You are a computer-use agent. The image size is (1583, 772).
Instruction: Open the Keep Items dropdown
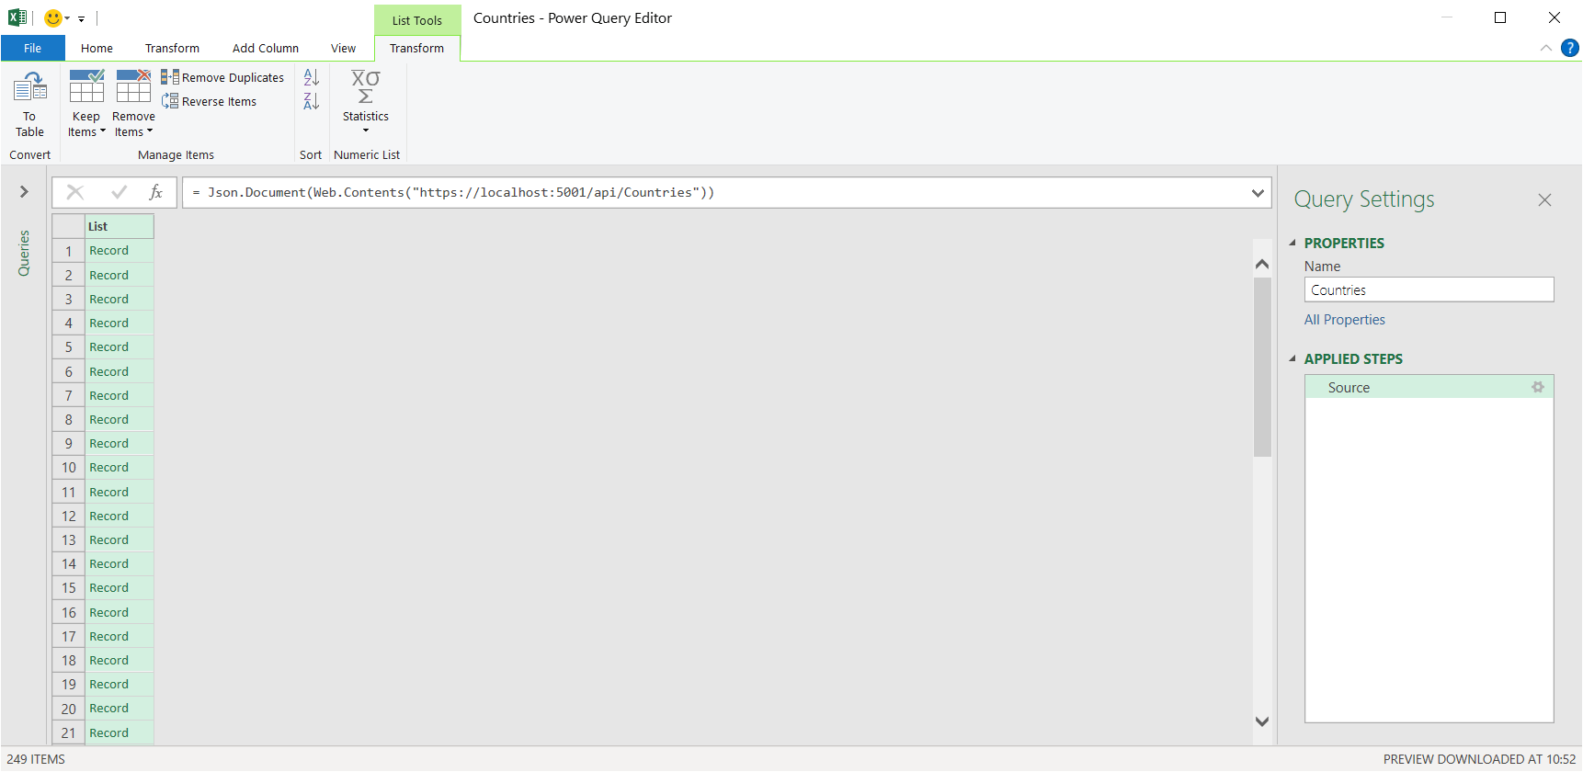point(86,124)
